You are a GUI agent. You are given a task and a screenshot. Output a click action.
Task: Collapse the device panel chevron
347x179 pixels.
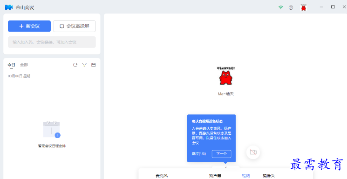pos(226,167)
